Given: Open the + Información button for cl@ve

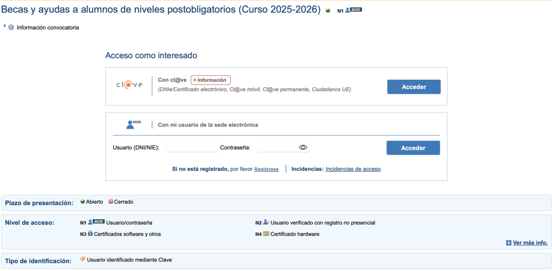Looking at the screenshot, I should (x=211, y=80).
